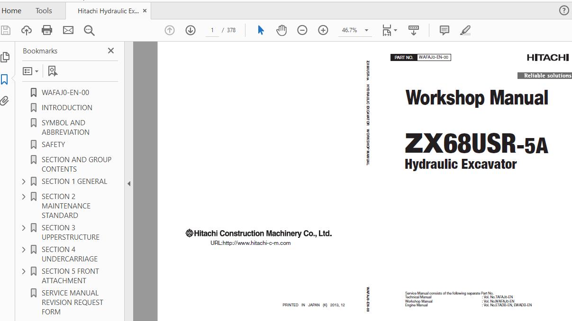Click the Workshop Manual title text

pos(477,98)
